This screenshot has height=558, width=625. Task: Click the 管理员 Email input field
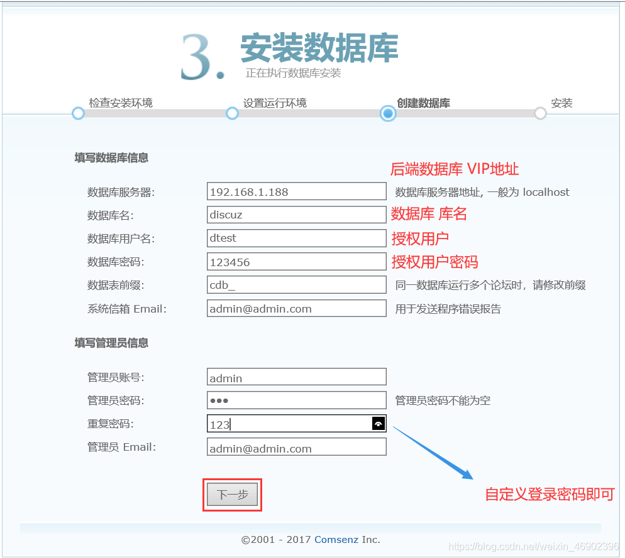pyautogui.click(x=297, y=447)
